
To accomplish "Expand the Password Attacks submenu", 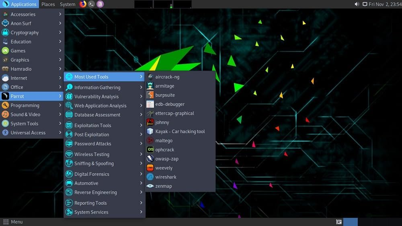I will click(x=92, y=144).
